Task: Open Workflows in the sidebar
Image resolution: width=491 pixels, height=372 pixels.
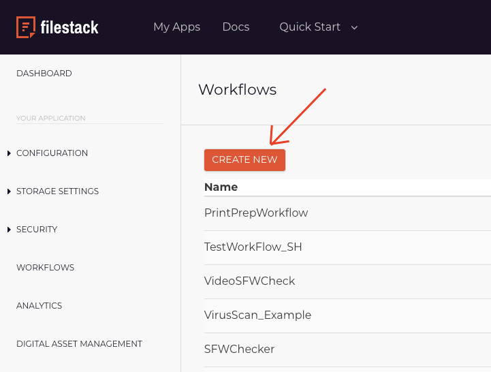Action: point(46,268)
